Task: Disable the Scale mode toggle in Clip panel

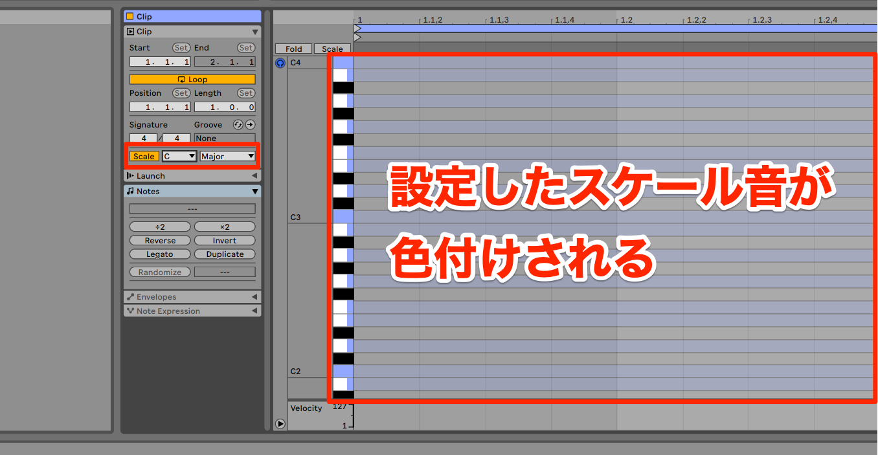Action: pyautogui.click(x=144, y=156)
